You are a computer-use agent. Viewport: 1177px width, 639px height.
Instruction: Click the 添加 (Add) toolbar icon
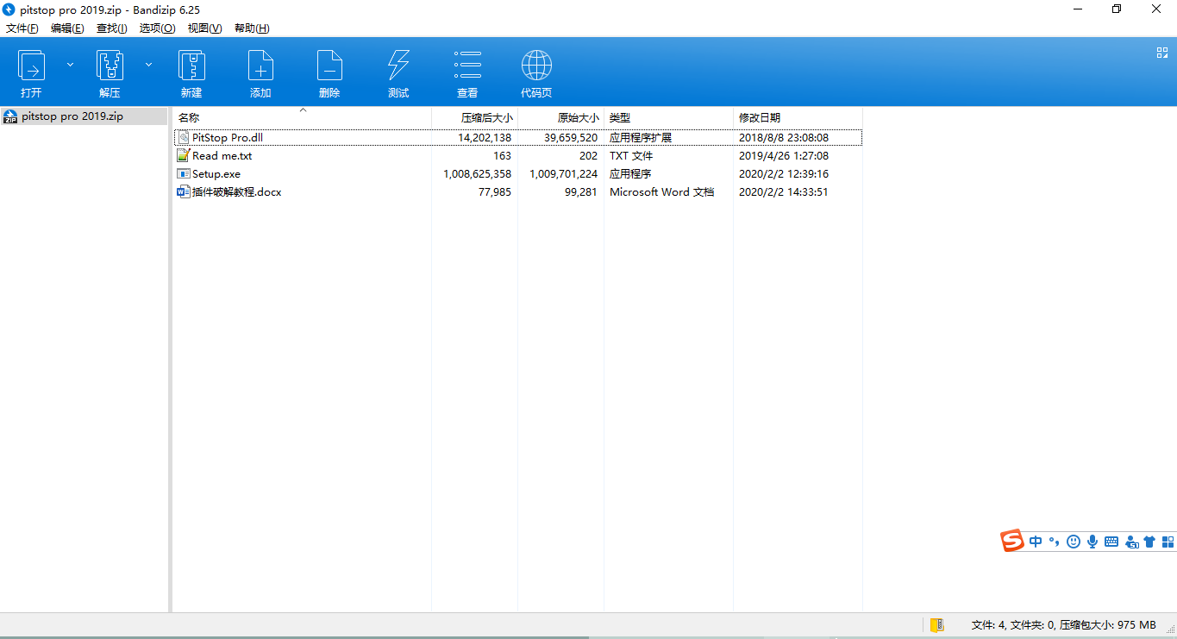pos(260,66)
